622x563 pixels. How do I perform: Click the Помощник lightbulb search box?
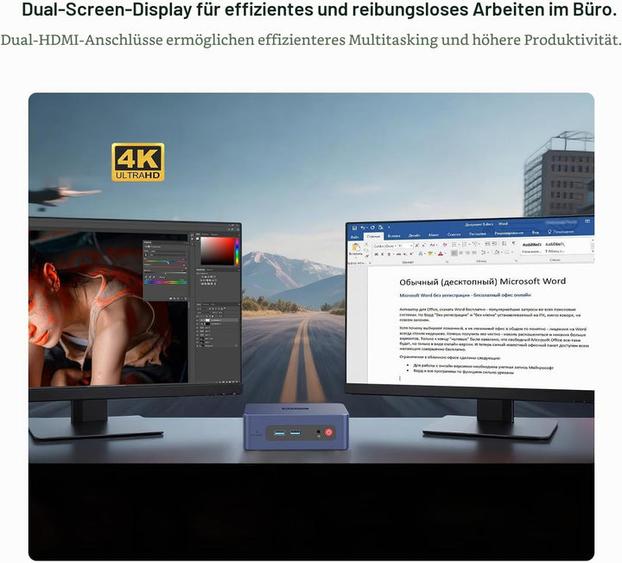[x=561, y=232]
